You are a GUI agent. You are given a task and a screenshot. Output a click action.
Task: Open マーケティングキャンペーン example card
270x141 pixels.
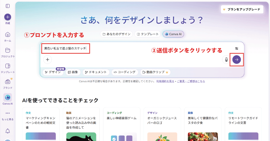click(x=41, y=124)
